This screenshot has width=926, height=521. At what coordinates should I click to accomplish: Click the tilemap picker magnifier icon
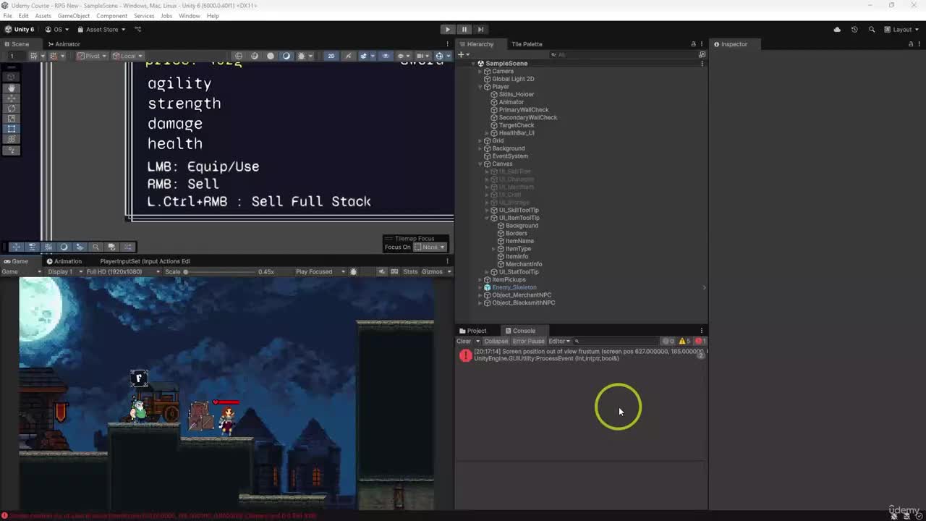pyautogui.click(x=95, y=247)
